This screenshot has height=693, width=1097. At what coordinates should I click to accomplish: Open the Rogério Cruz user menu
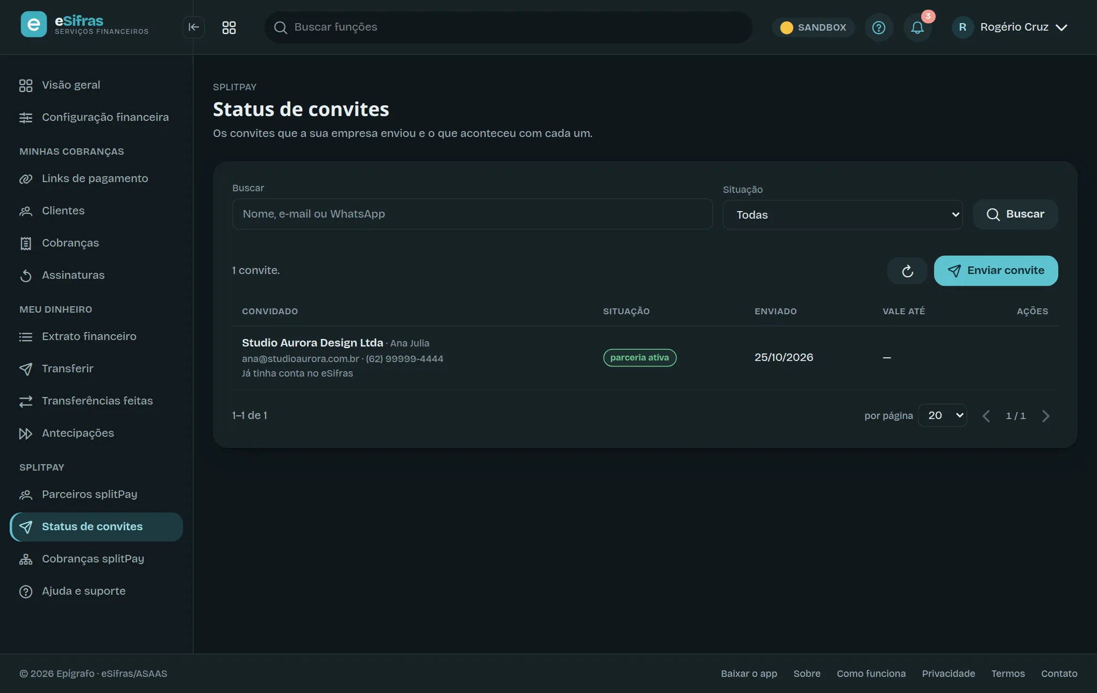click(x=1010, y=27)
